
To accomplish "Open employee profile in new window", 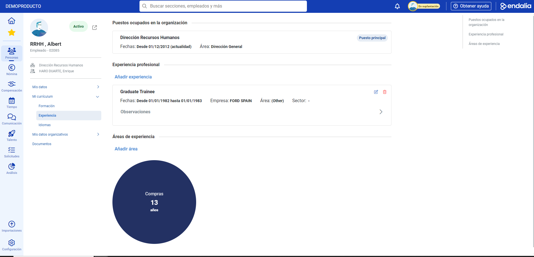I will [x=95, y=27].
